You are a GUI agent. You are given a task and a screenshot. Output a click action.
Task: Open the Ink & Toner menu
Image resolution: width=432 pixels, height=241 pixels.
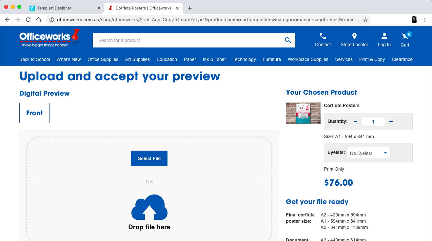(214, 59)
